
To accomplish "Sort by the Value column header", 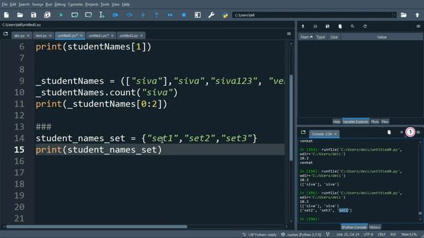I will point(382,37).
